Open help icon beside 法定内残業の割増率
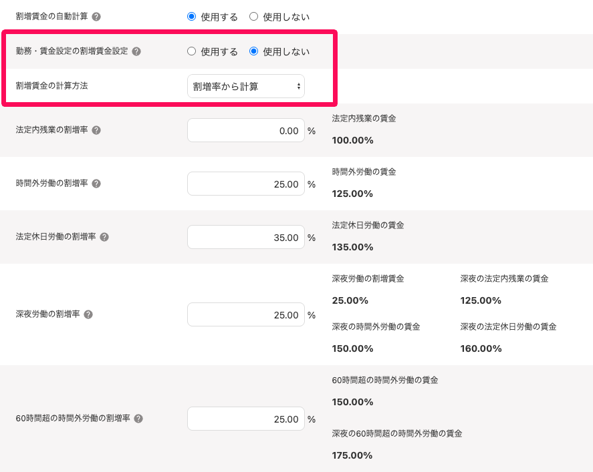 tap(96, 130)
